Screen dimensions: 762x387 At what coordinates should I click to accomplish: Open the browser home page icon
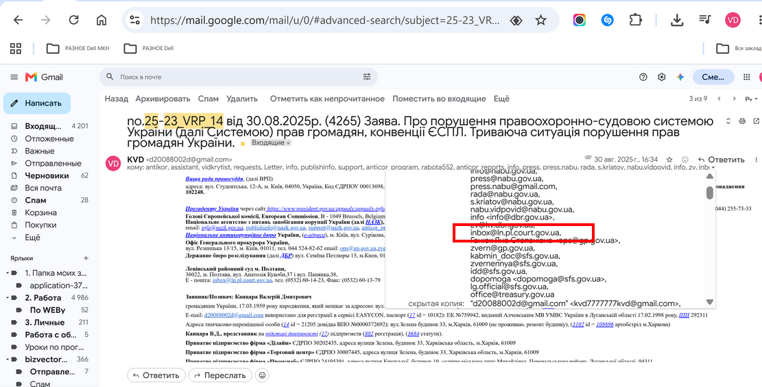102,20
